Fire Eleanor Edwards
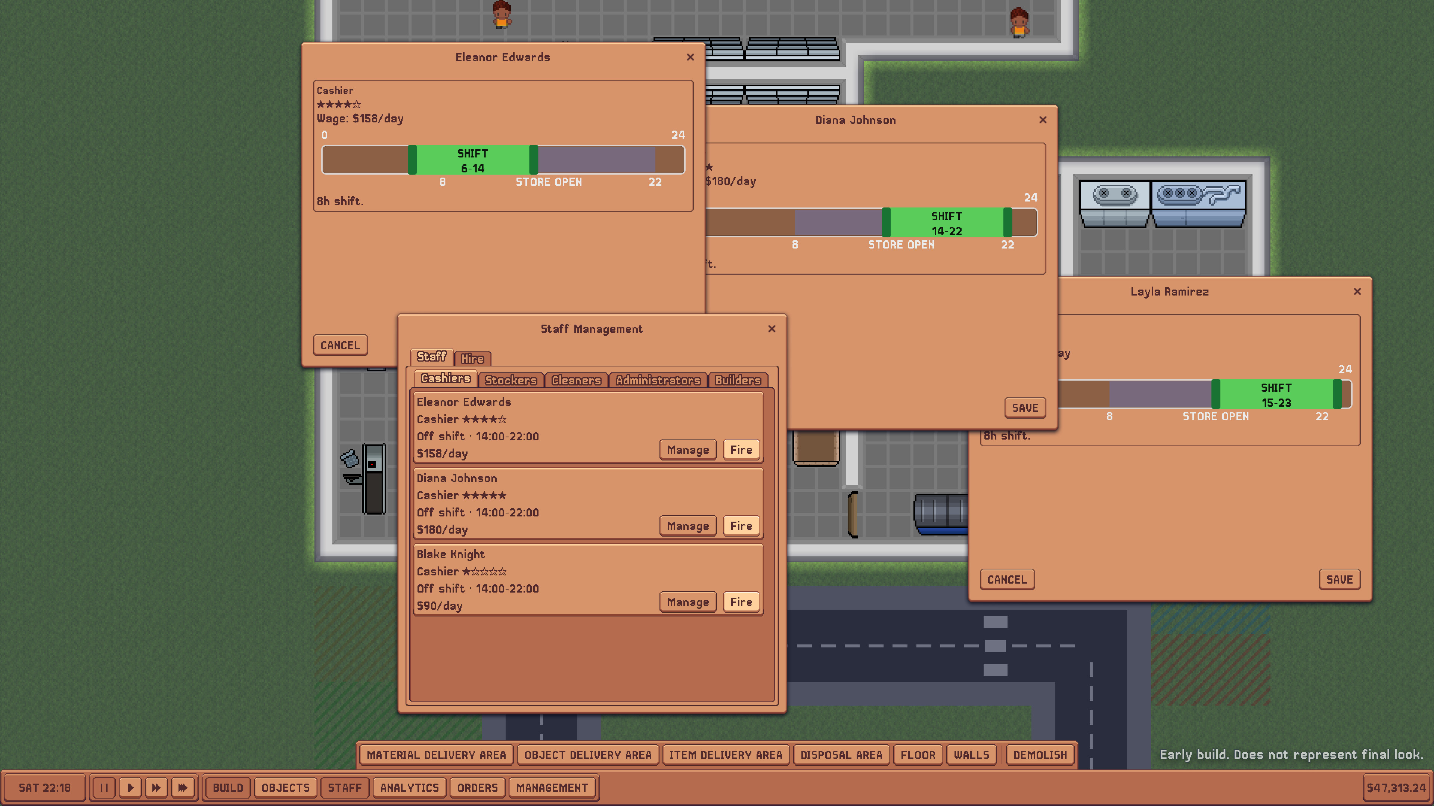Viewport: 1434px width, 806px height. [741, 449]
